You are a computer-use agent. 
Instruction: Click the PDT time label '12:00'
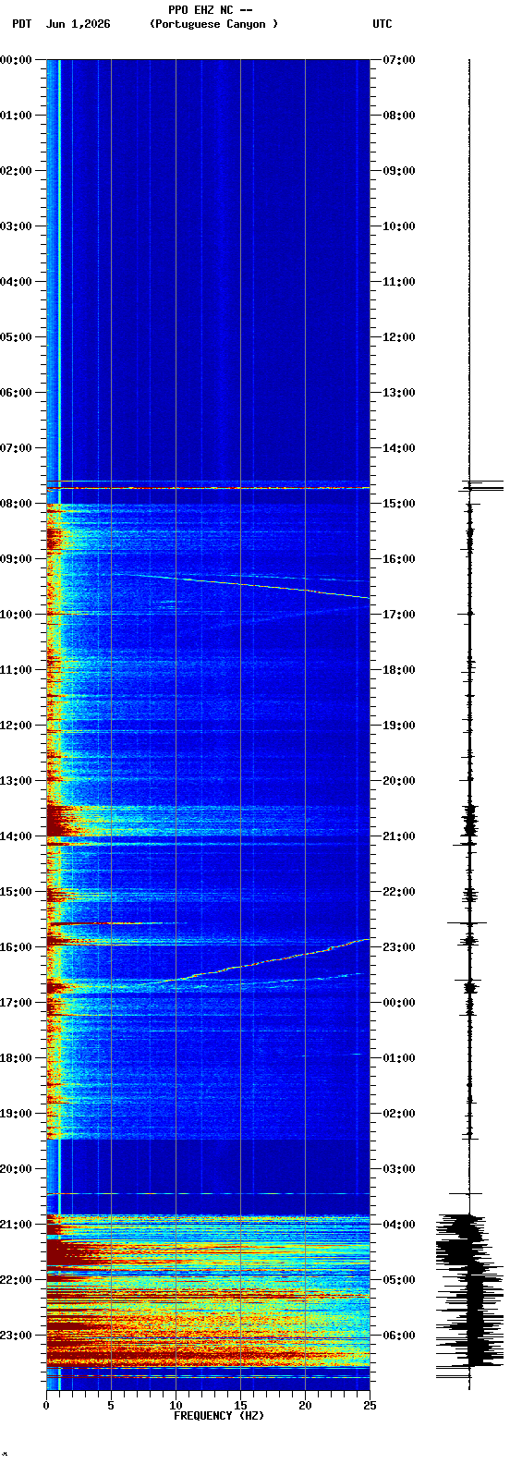coord(15,726)
